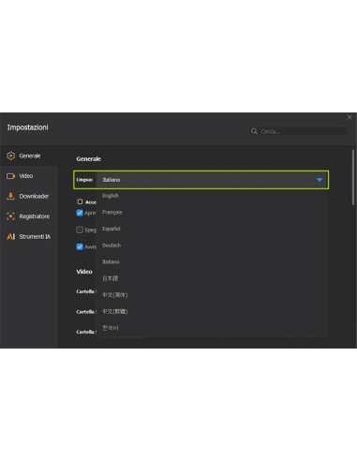Toggle the Acce checkbox
Screen dimensions: 357x461
[x=80, y=201]
